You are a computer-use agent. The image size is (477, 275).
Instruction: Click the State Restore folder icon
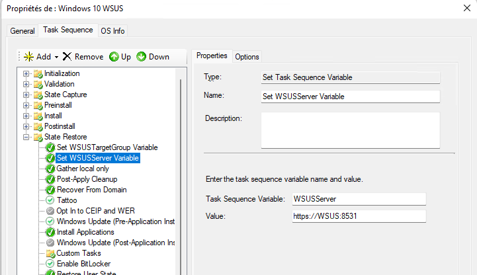[x=38, y=137]
